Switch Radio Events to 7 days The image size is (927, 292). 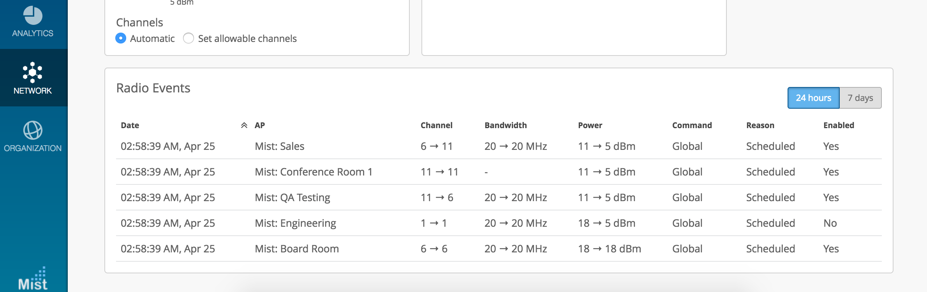click(x=860, y=98)
